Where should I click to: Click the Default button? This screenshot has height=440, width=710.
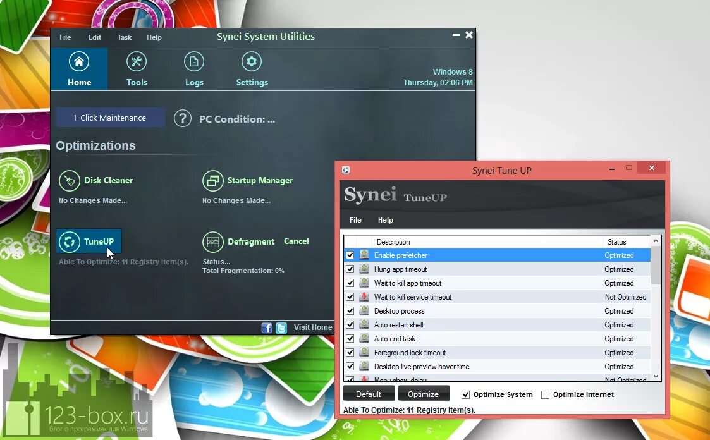[x=369, y=394]
